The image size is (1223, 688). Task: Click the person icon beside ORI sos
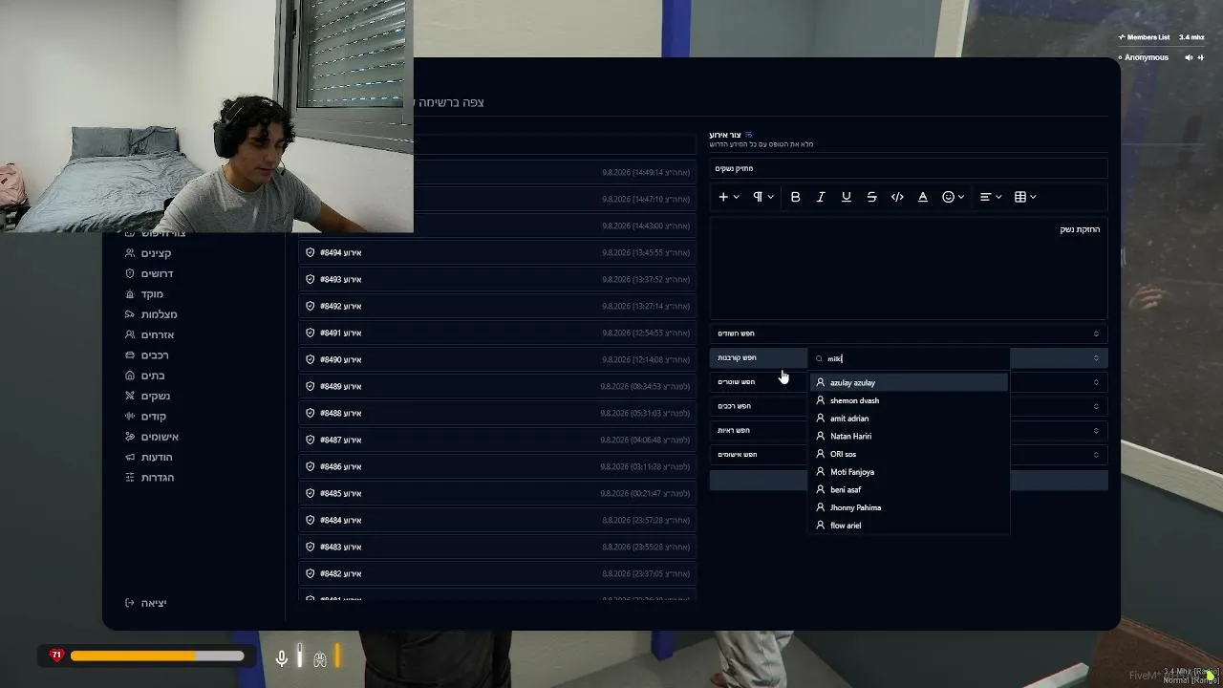click(820, 454)
